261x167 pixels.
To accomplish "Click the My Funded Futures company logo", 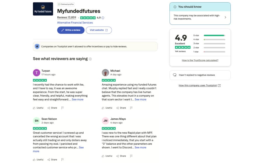I will (x=43, y=9).
